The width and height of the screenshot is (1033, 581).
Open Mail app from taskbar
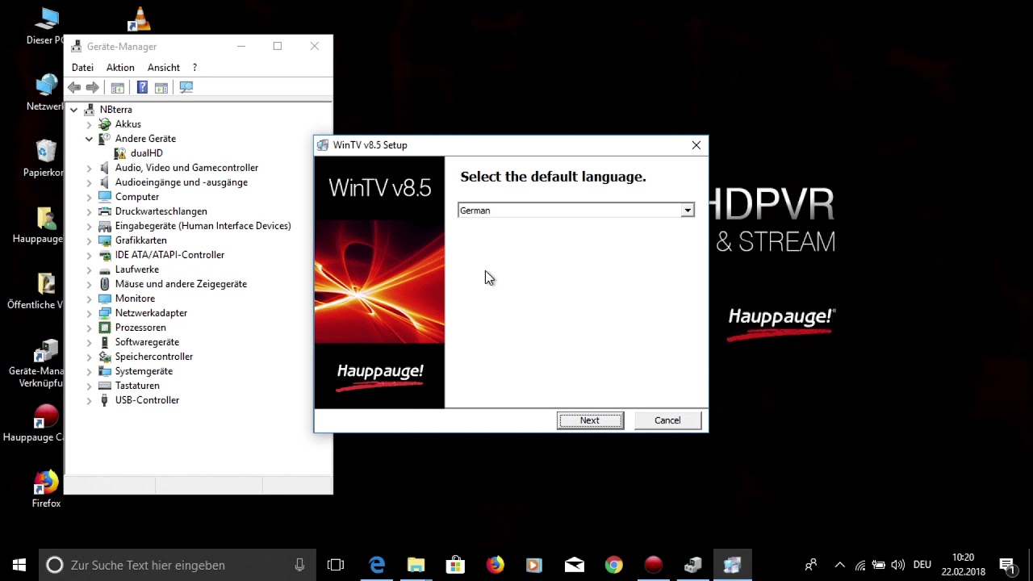pos(575,565)
